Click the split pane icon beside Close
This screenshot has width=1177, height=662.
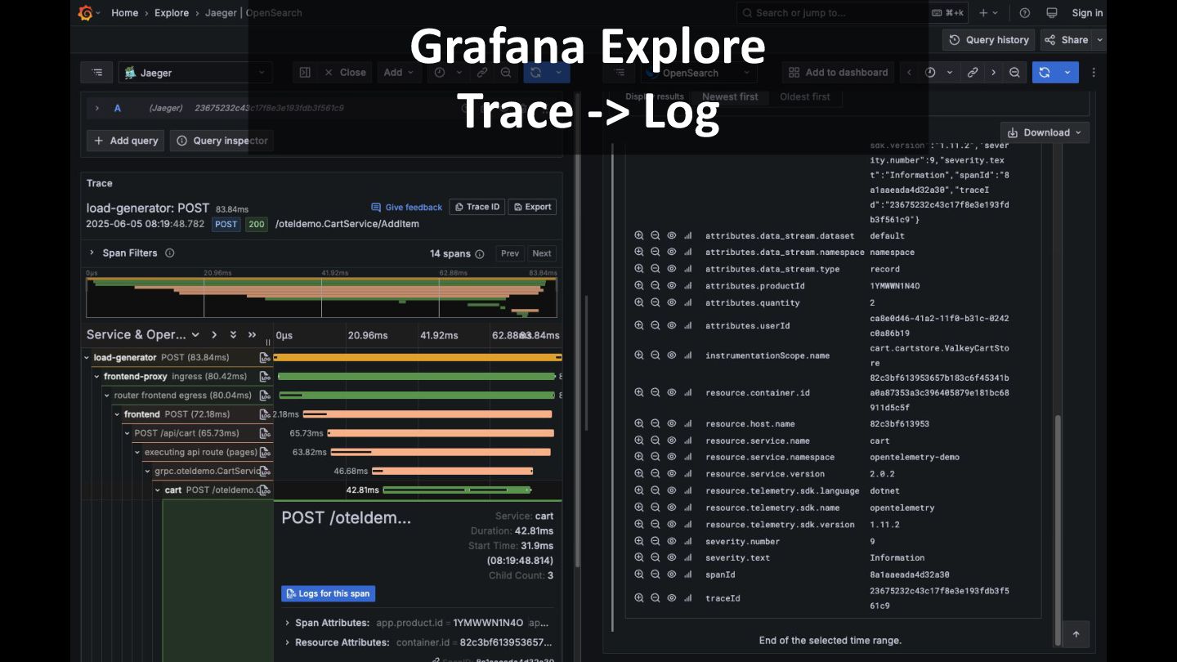(305, 73)
